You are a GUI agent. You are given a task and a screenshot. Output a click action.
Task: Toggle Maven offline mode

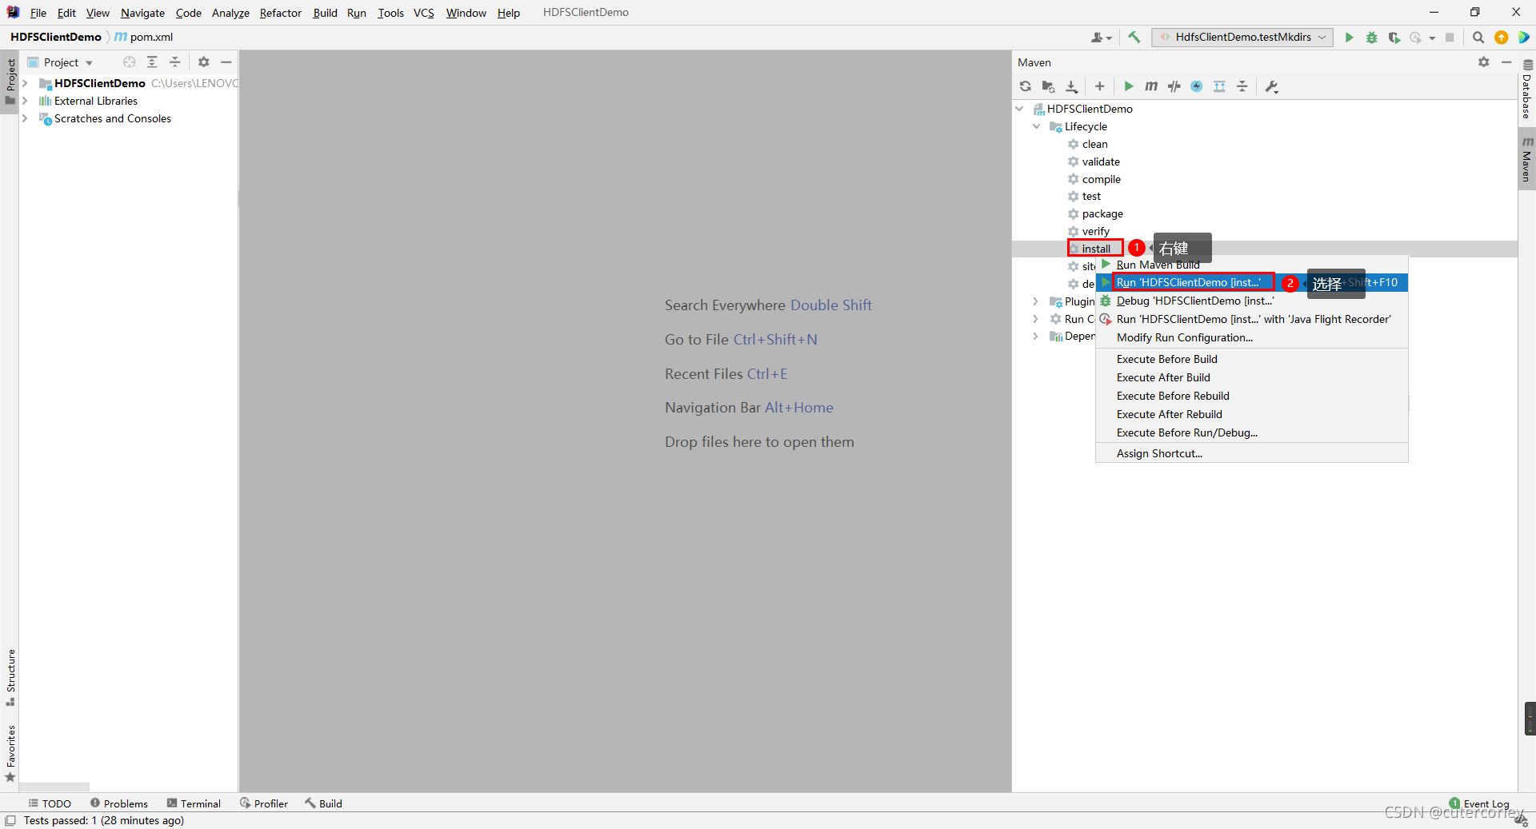tap(1174, 86)
